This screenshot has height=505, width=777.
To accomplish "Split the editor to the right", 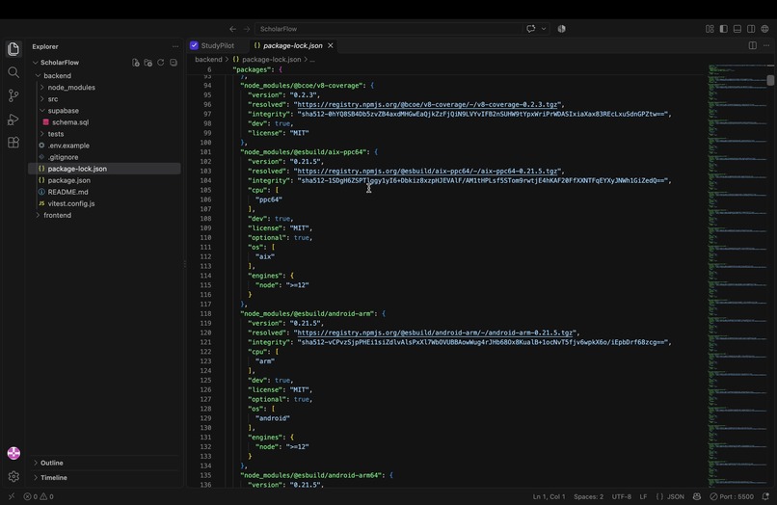I will [753, 45].
